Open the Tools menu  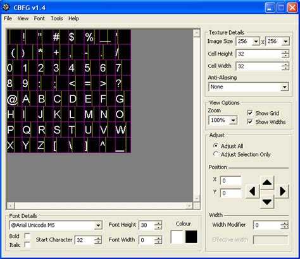click(x=57, y=18)
